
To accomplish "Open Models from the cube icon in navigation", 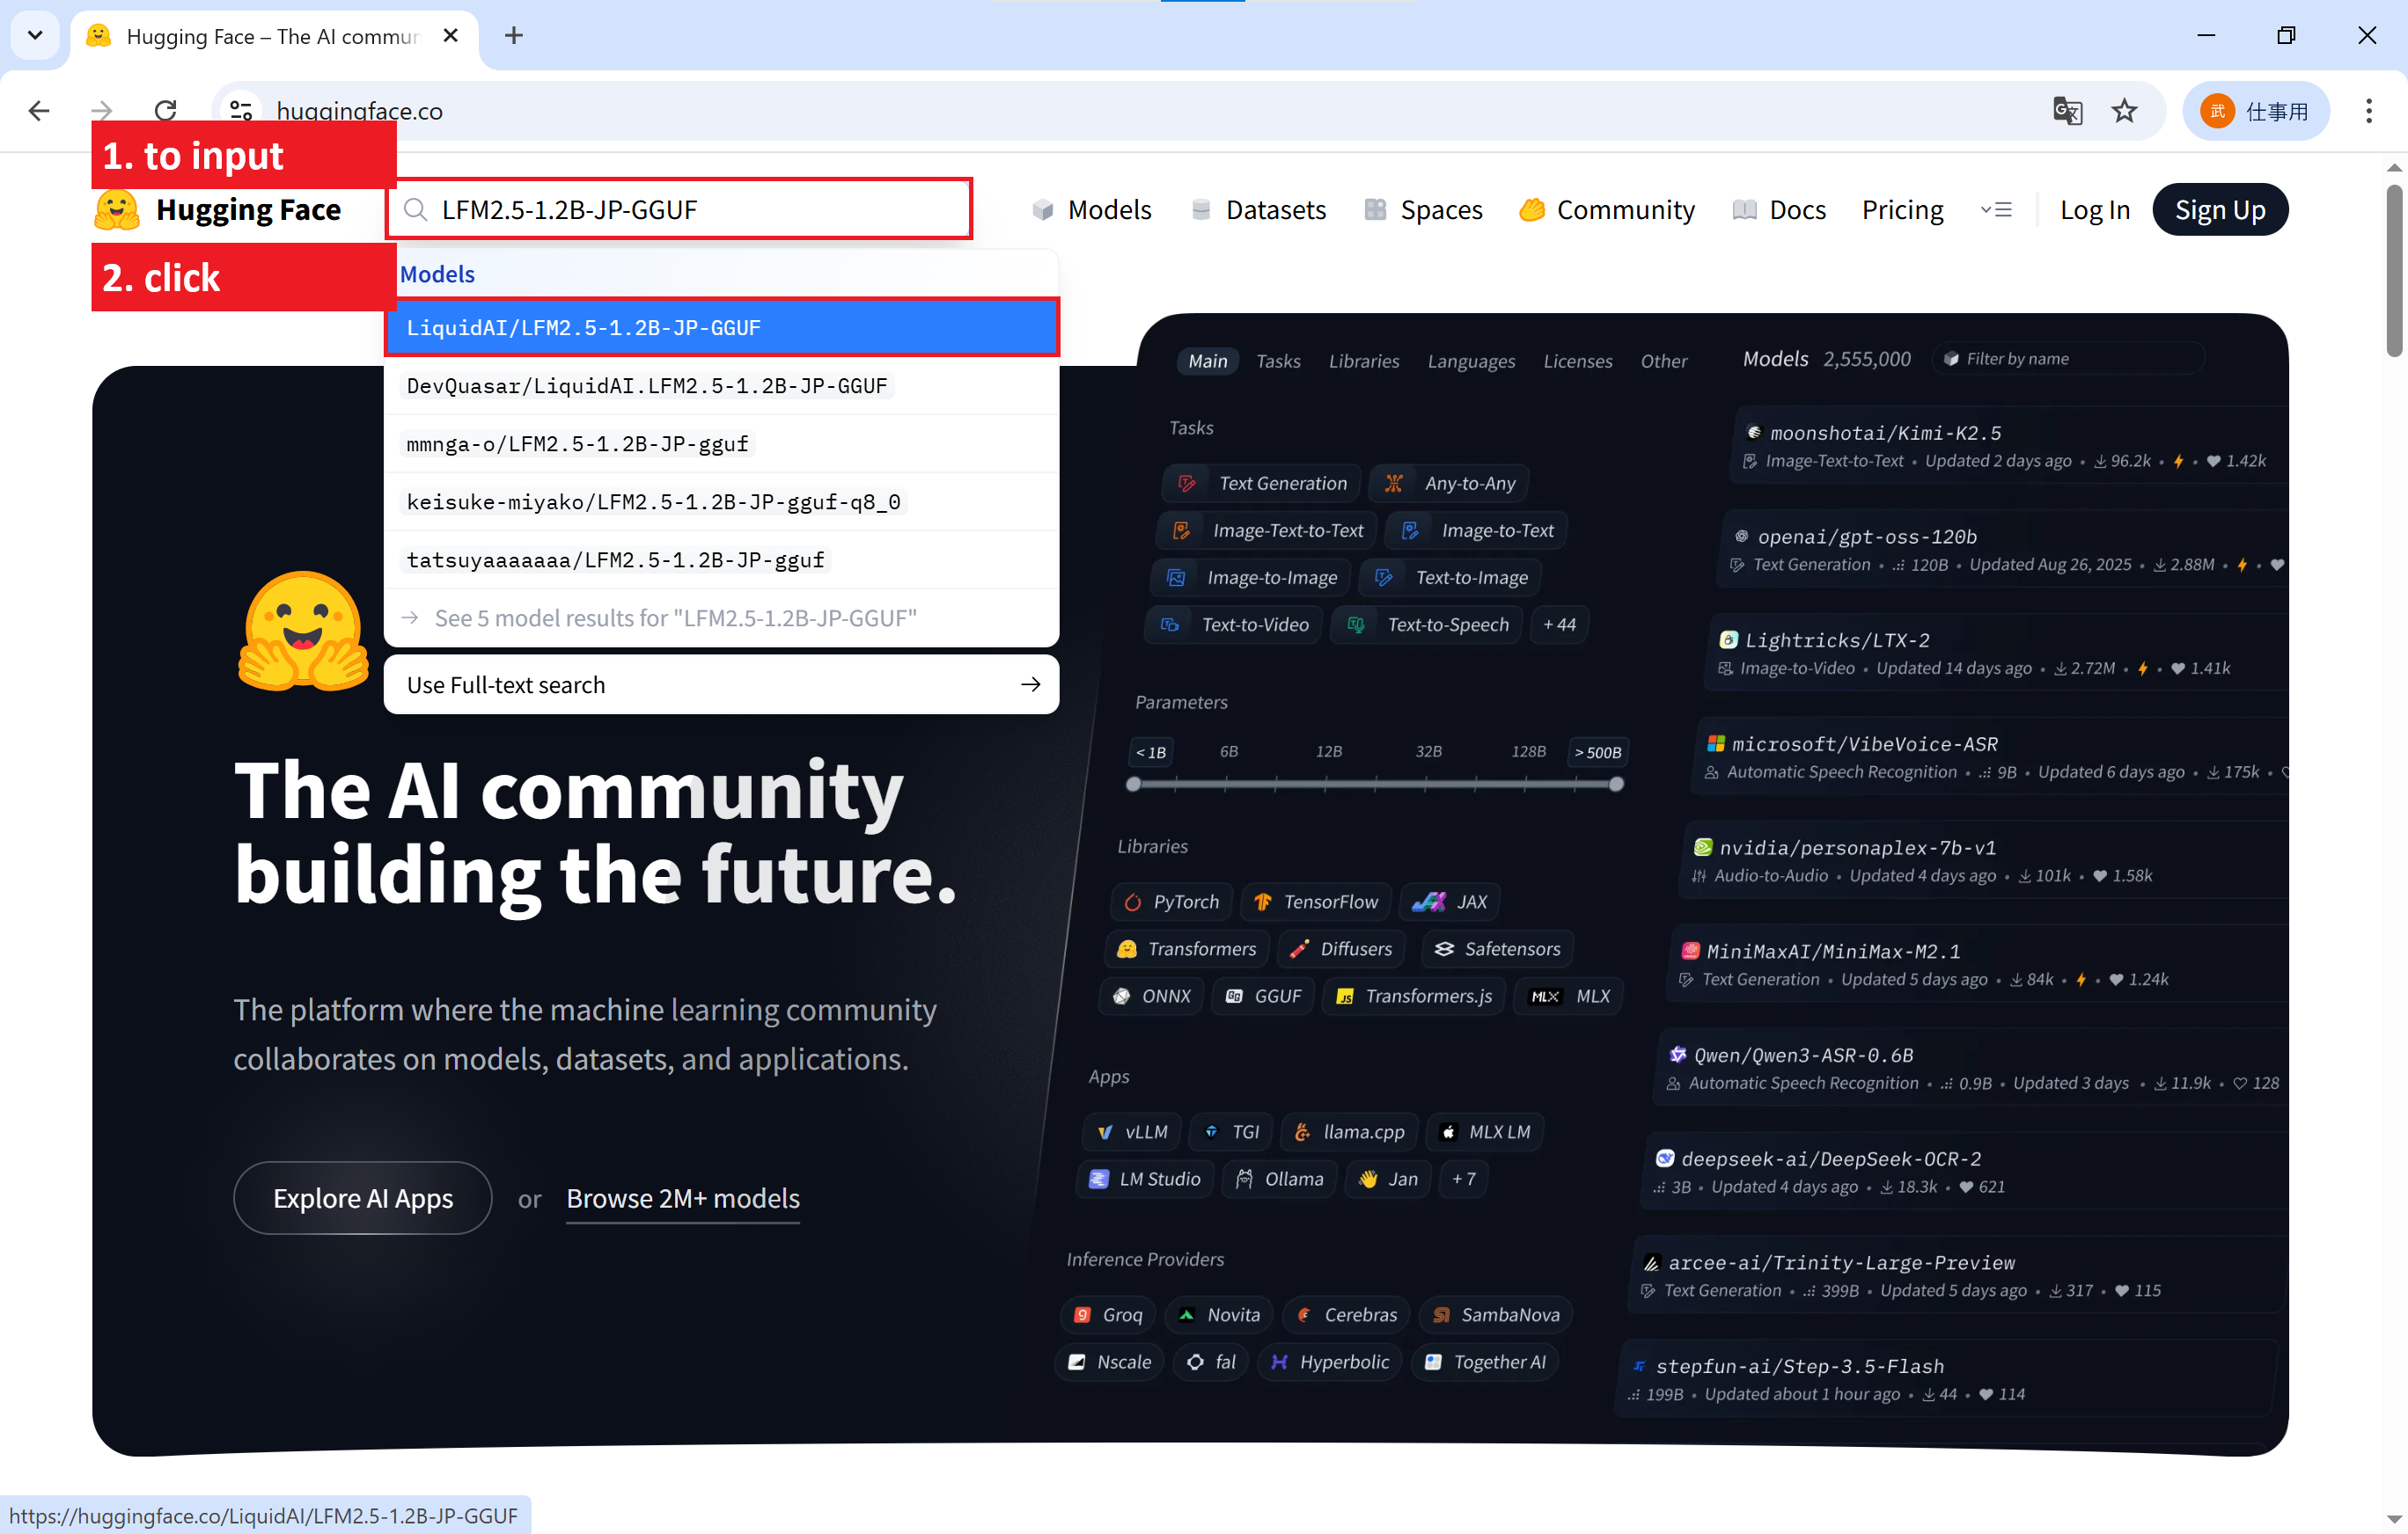I will 1042,208.
